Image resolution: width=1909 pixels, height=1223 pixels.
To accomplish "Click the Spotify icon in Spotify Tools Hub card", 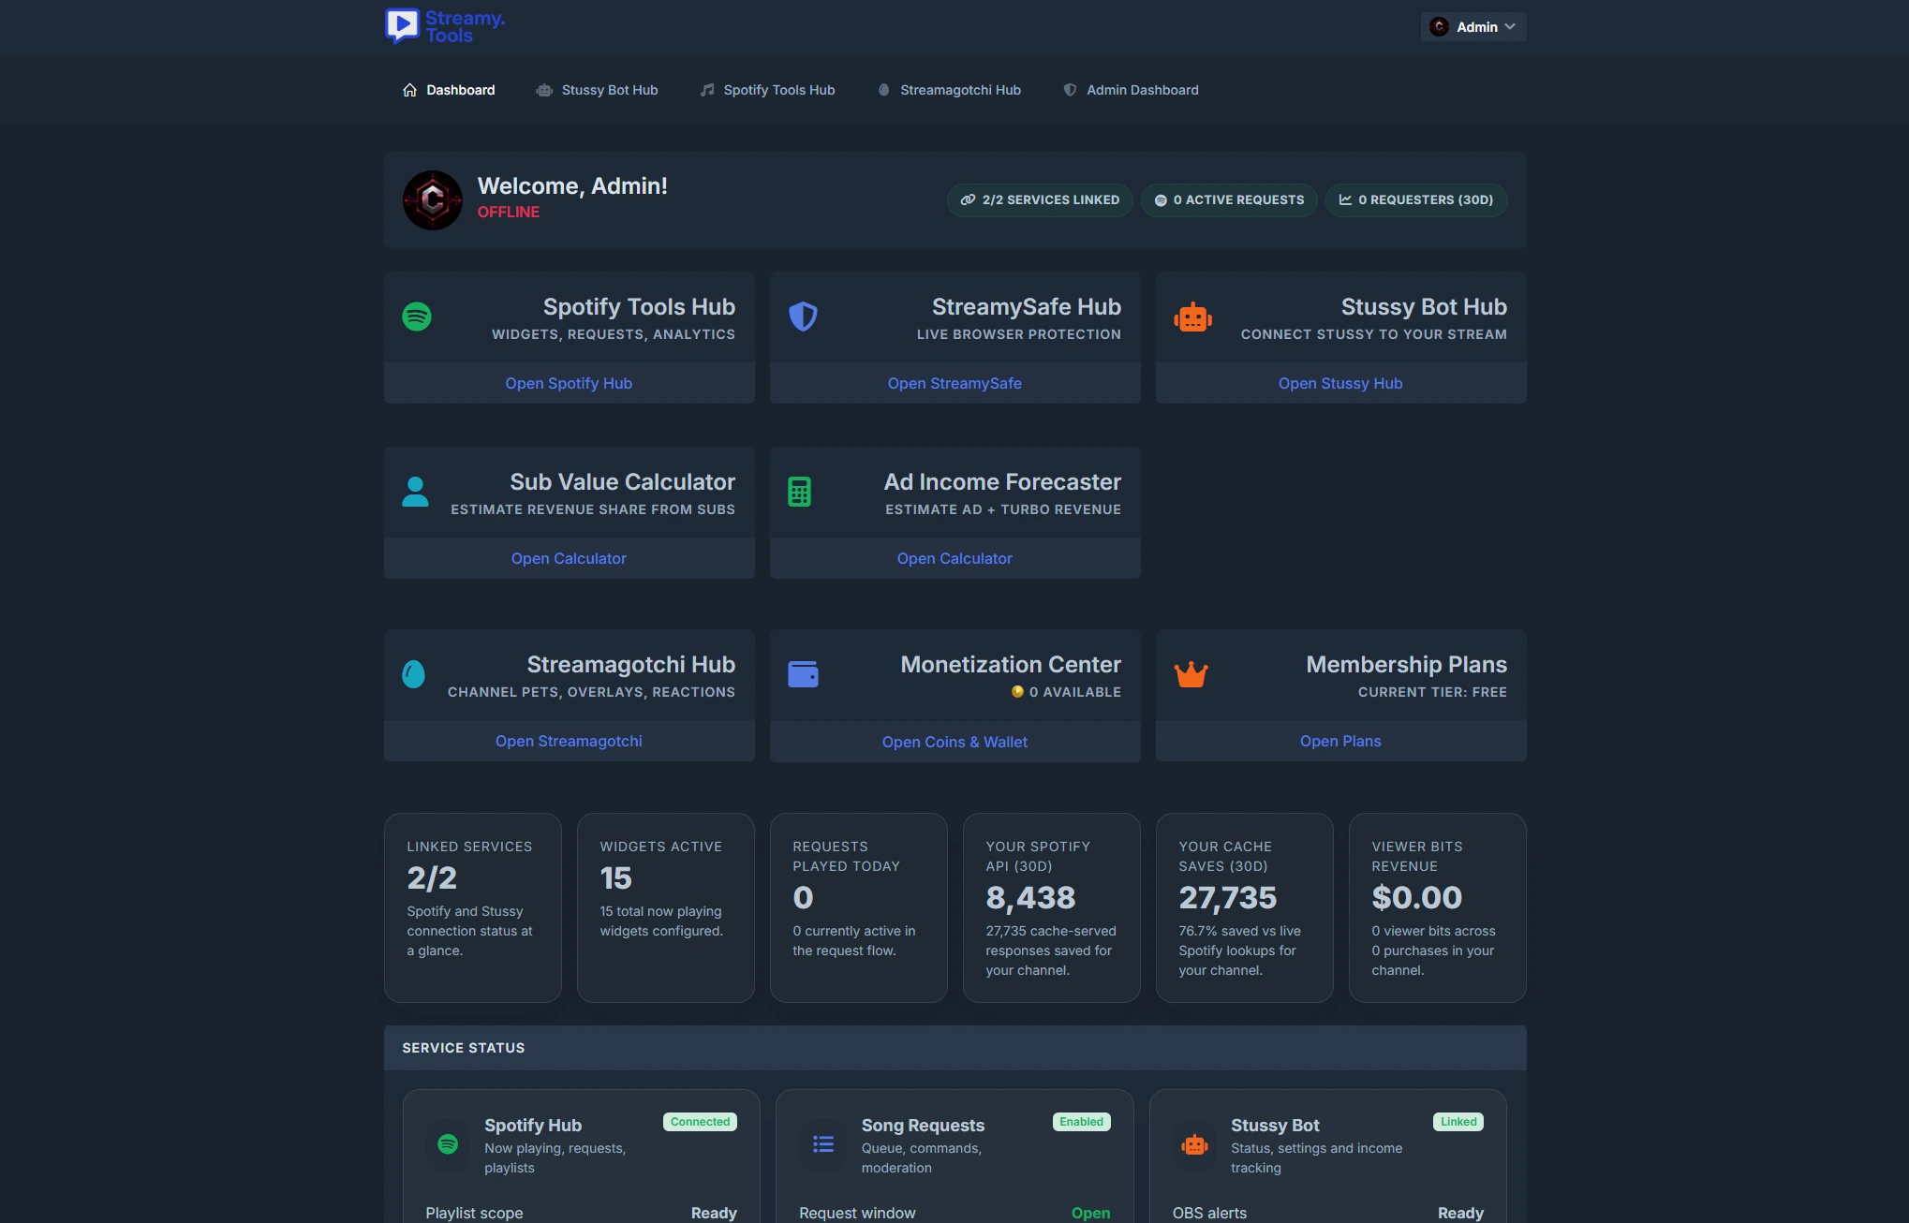I will 417,317.
